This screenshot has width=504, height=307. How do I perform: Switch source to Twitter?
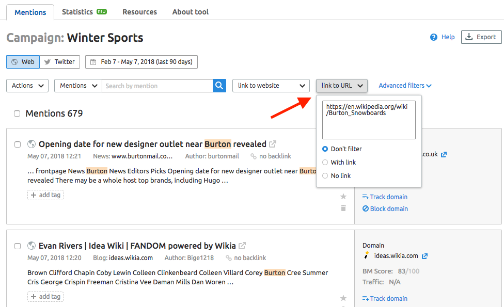tap(60, 62)
